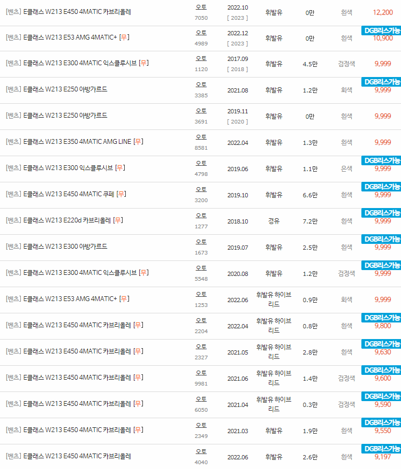Click DGB리스가능 badge above price 10,900
Screen dimensions: 401x469
point(381,30)
